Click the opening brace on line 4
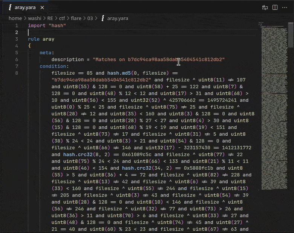The width and height of the screenshot is (294, 233). click(x=29, y=46)
